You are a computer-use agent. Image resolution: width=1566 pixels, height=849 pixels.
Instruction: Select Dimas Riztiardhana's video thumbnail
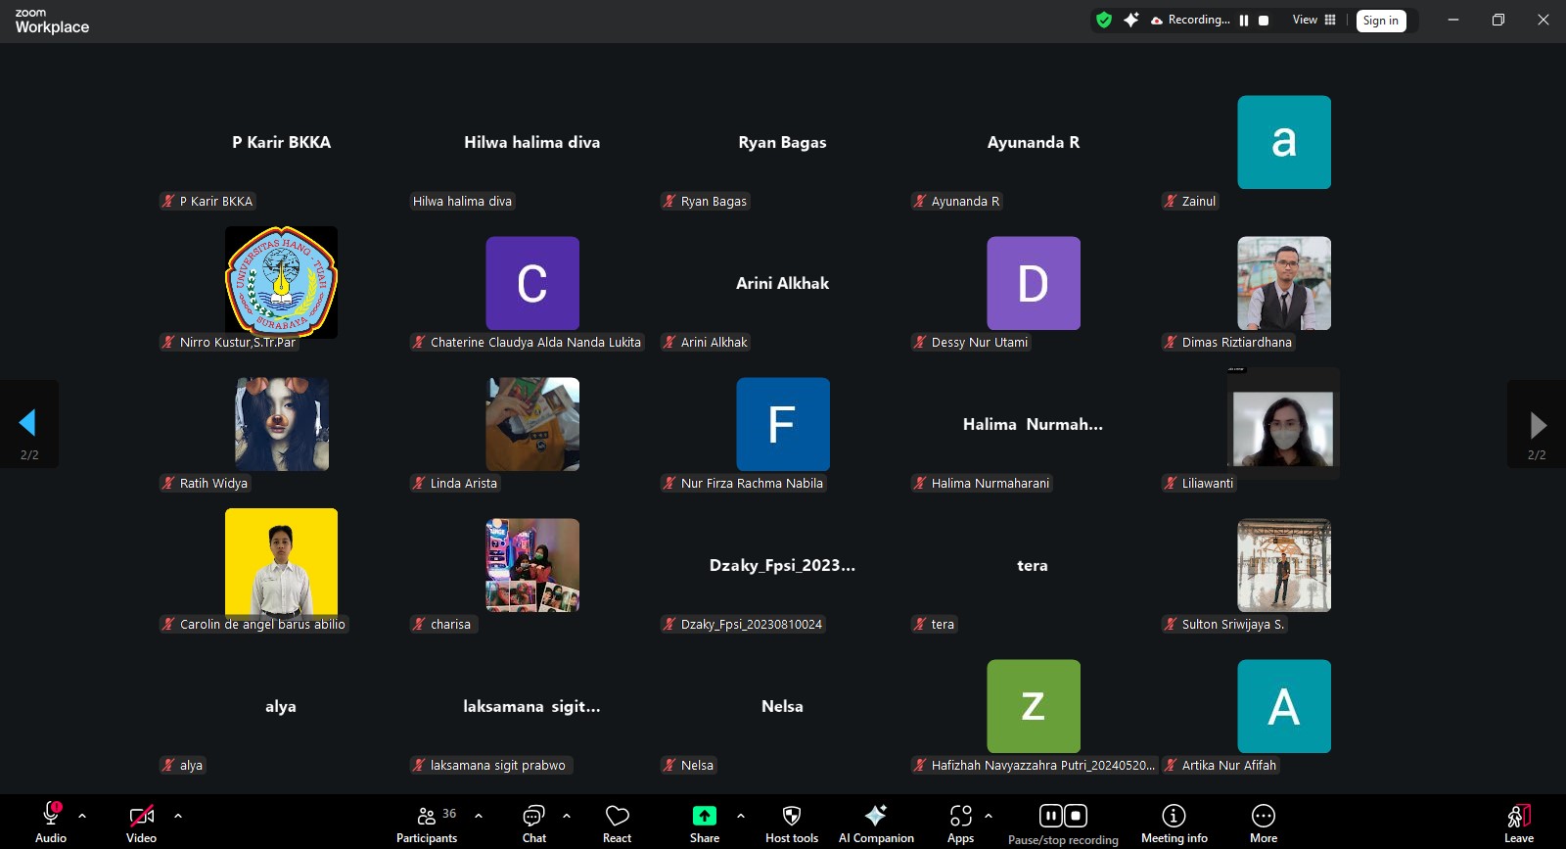point(1283,283)
